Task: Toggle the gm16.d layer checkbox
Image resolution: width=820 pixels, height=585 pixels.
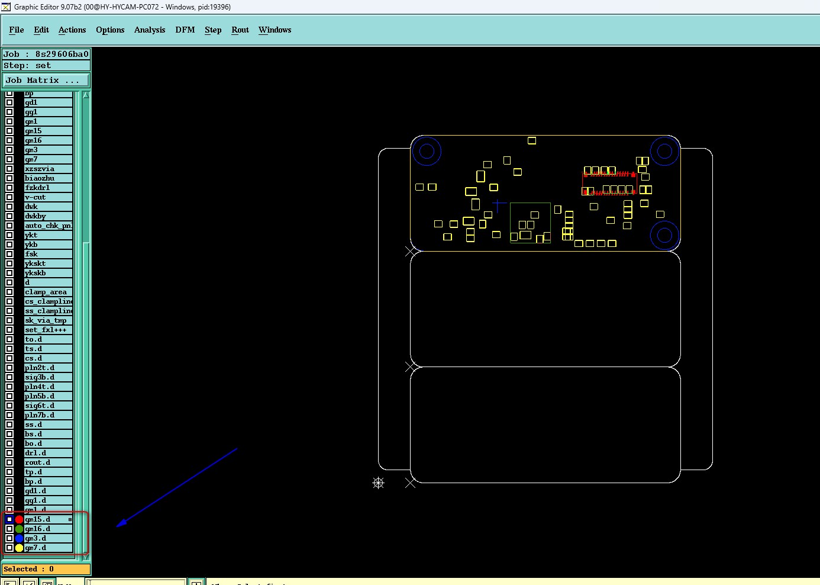Action: (9, 529)
